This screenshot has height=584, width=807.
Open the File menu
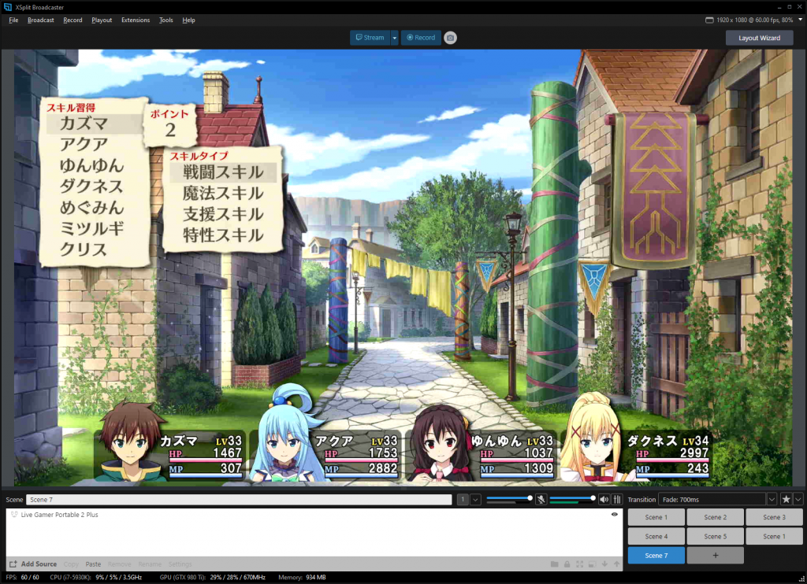[13, 20]
